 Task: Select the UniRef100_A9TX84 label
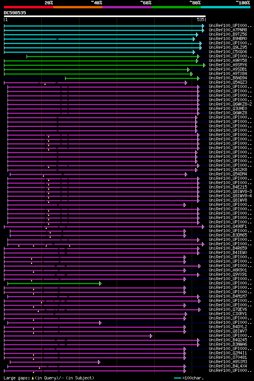pyautogui.click(x=228, y=74)
